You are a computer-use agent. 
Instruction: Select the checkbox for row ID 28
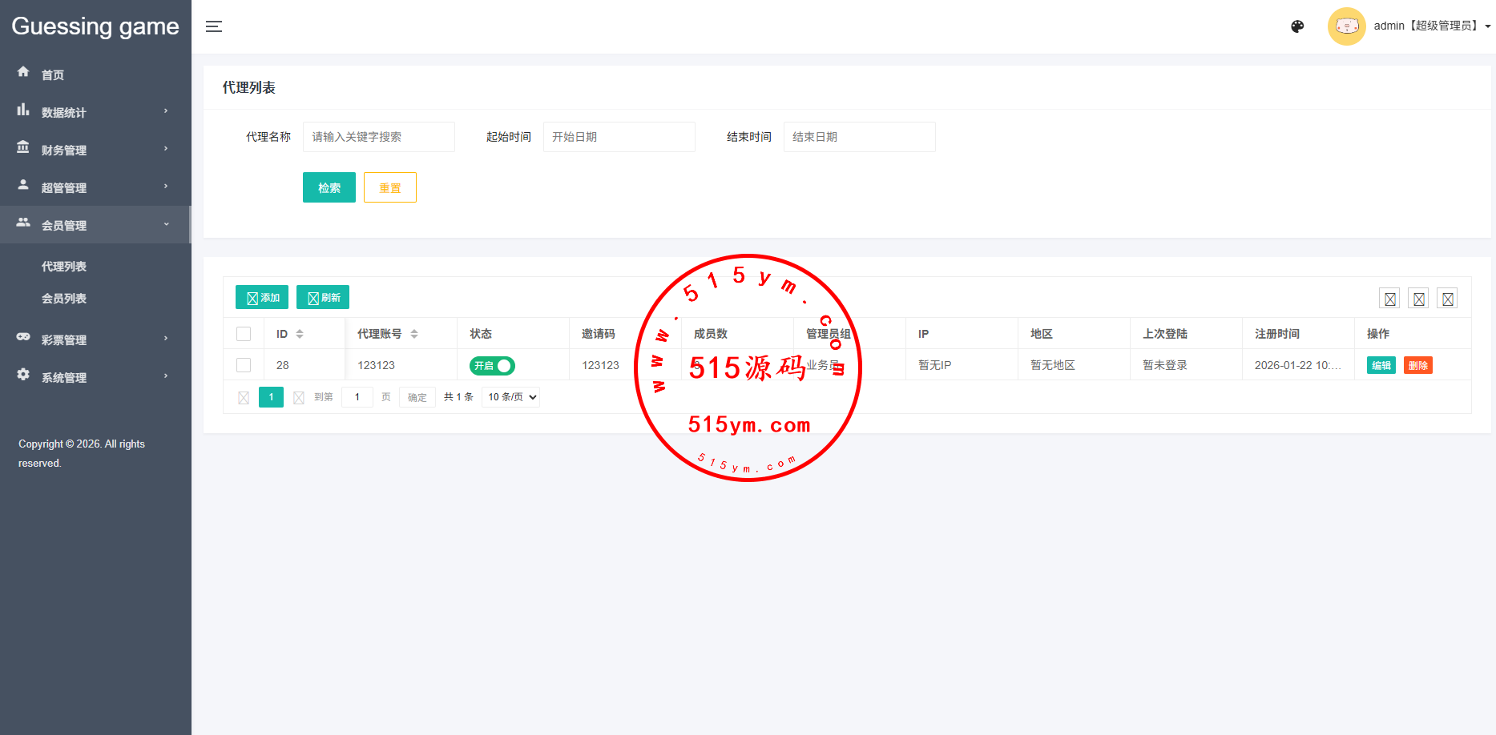(x=244, y=365)
